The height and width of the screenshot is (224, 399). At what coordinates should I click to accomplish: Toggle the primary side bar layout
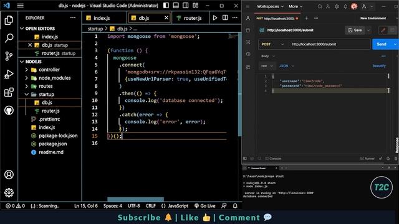[x=166, y=6]
